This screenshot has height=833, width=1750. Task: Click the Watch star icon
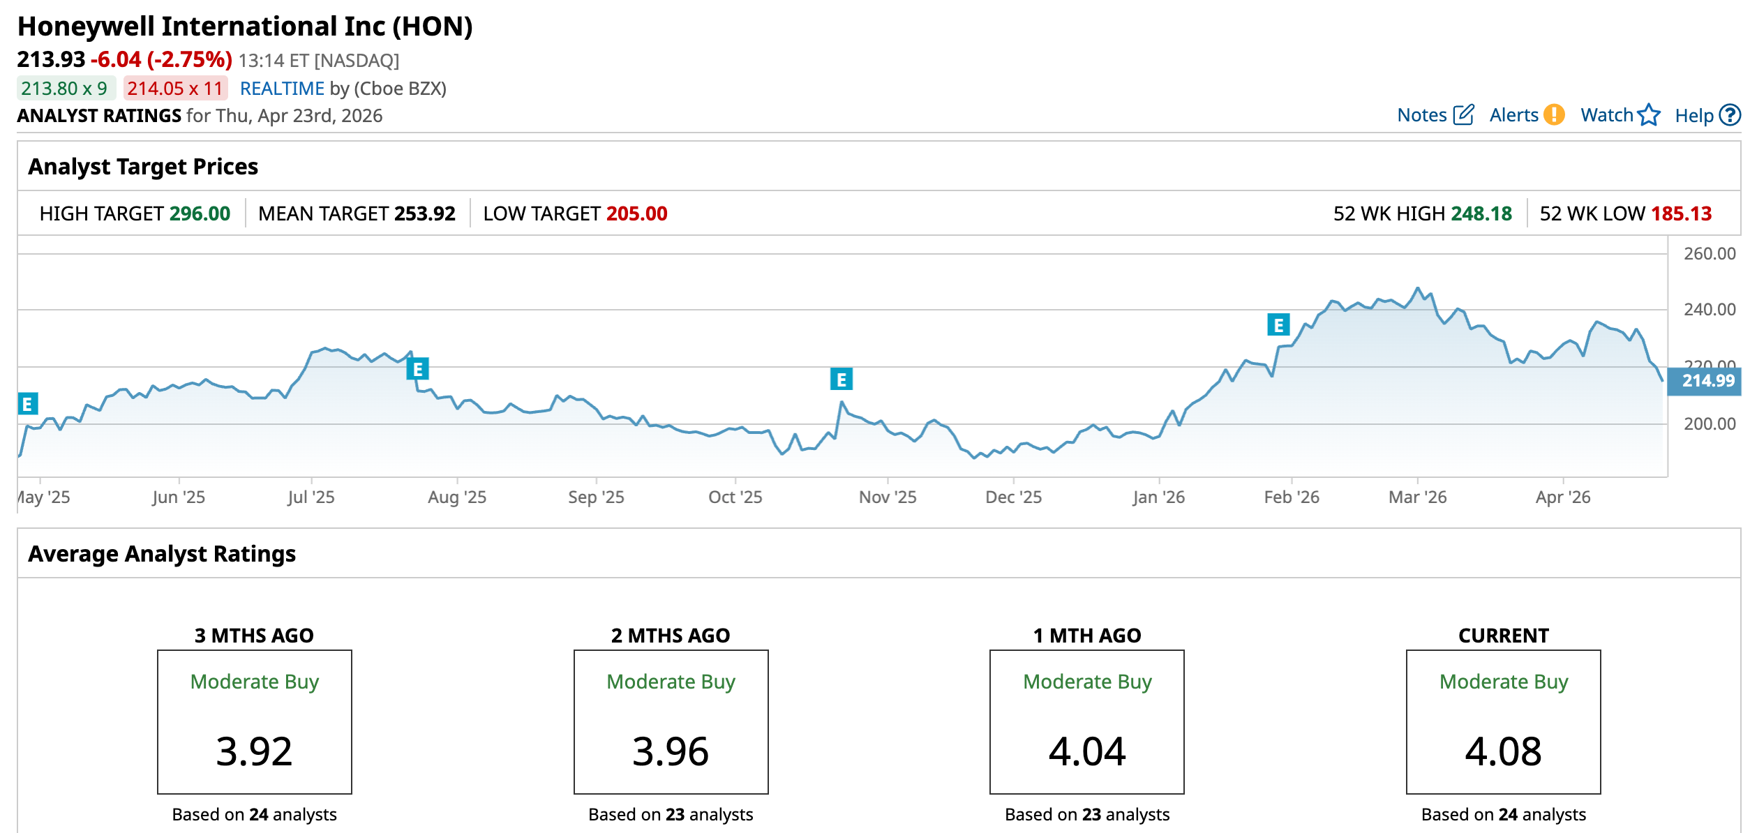tap(1648, 114)
